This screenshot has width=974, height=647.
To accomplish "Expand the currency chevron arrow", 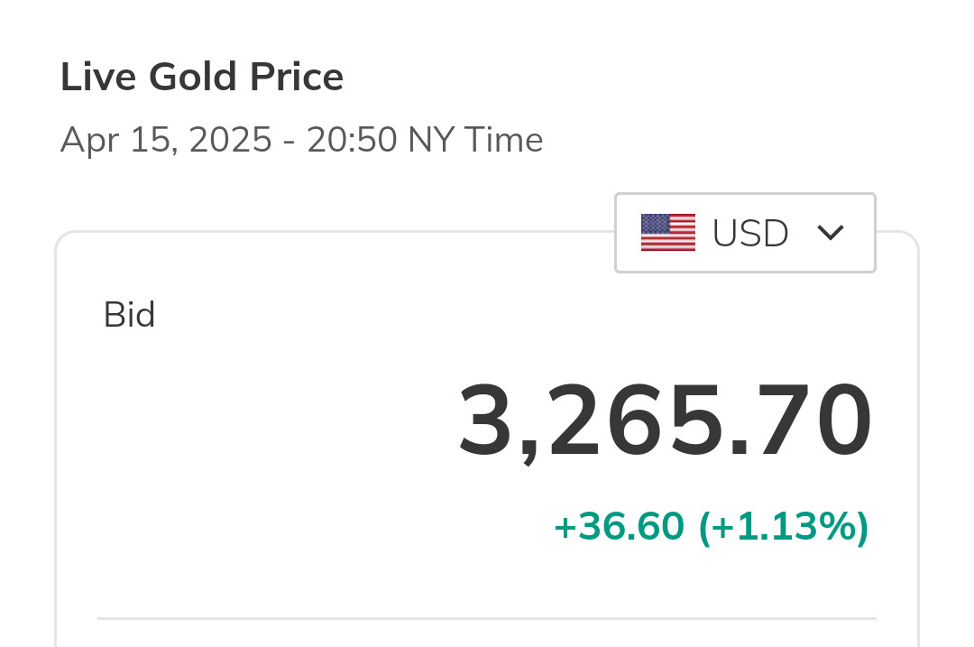I will 830,233.
